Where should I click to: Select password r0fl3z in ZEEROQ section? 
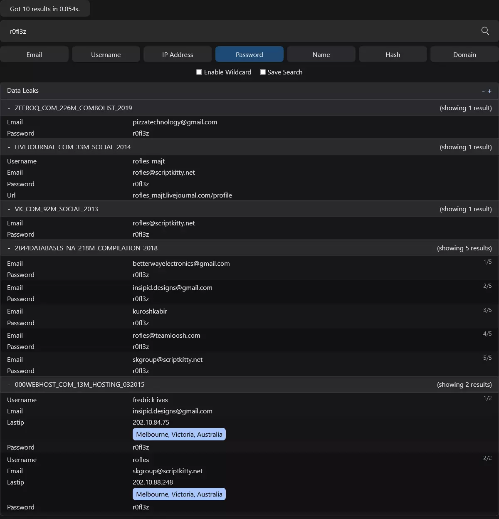pos(141,133)
